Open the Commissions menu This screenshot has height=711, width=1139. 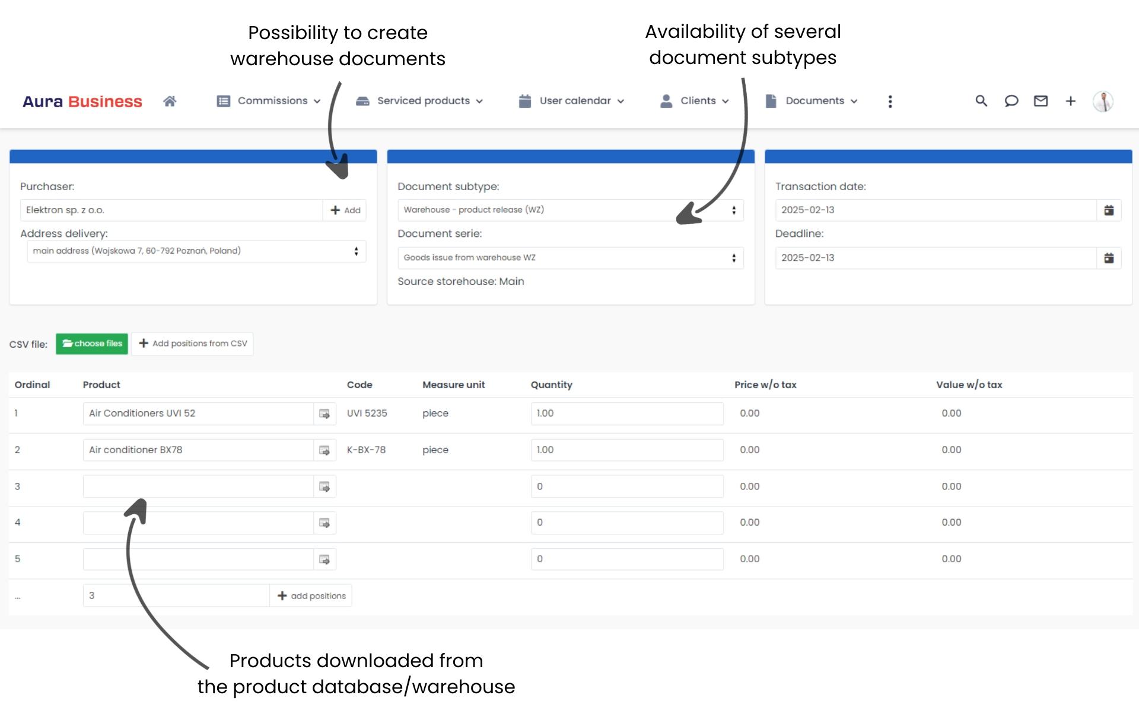tap(273, 101)
